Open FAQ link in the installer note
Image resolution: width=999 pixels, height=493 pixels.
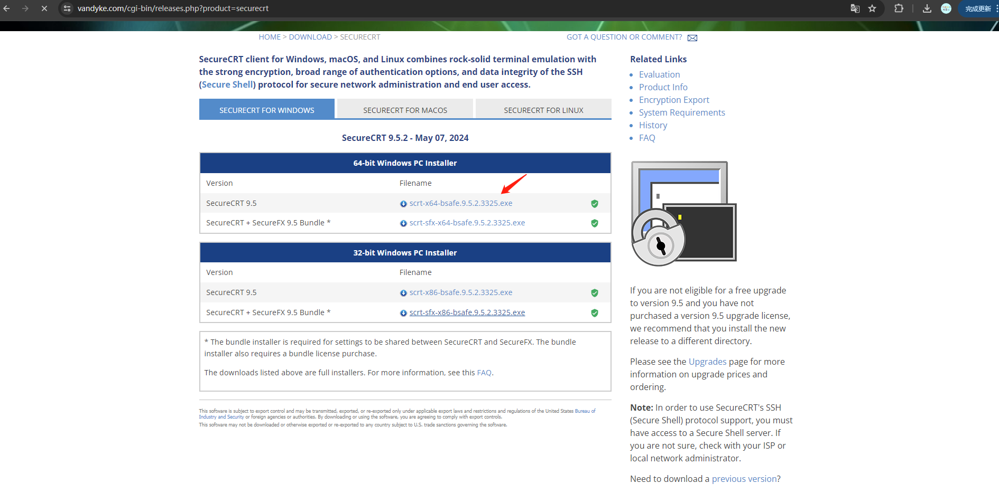[484, 373]
